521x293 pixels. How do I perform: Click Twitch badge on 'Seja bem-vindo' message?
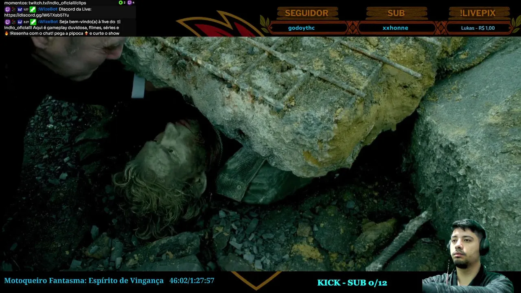(x=7, y=22)
